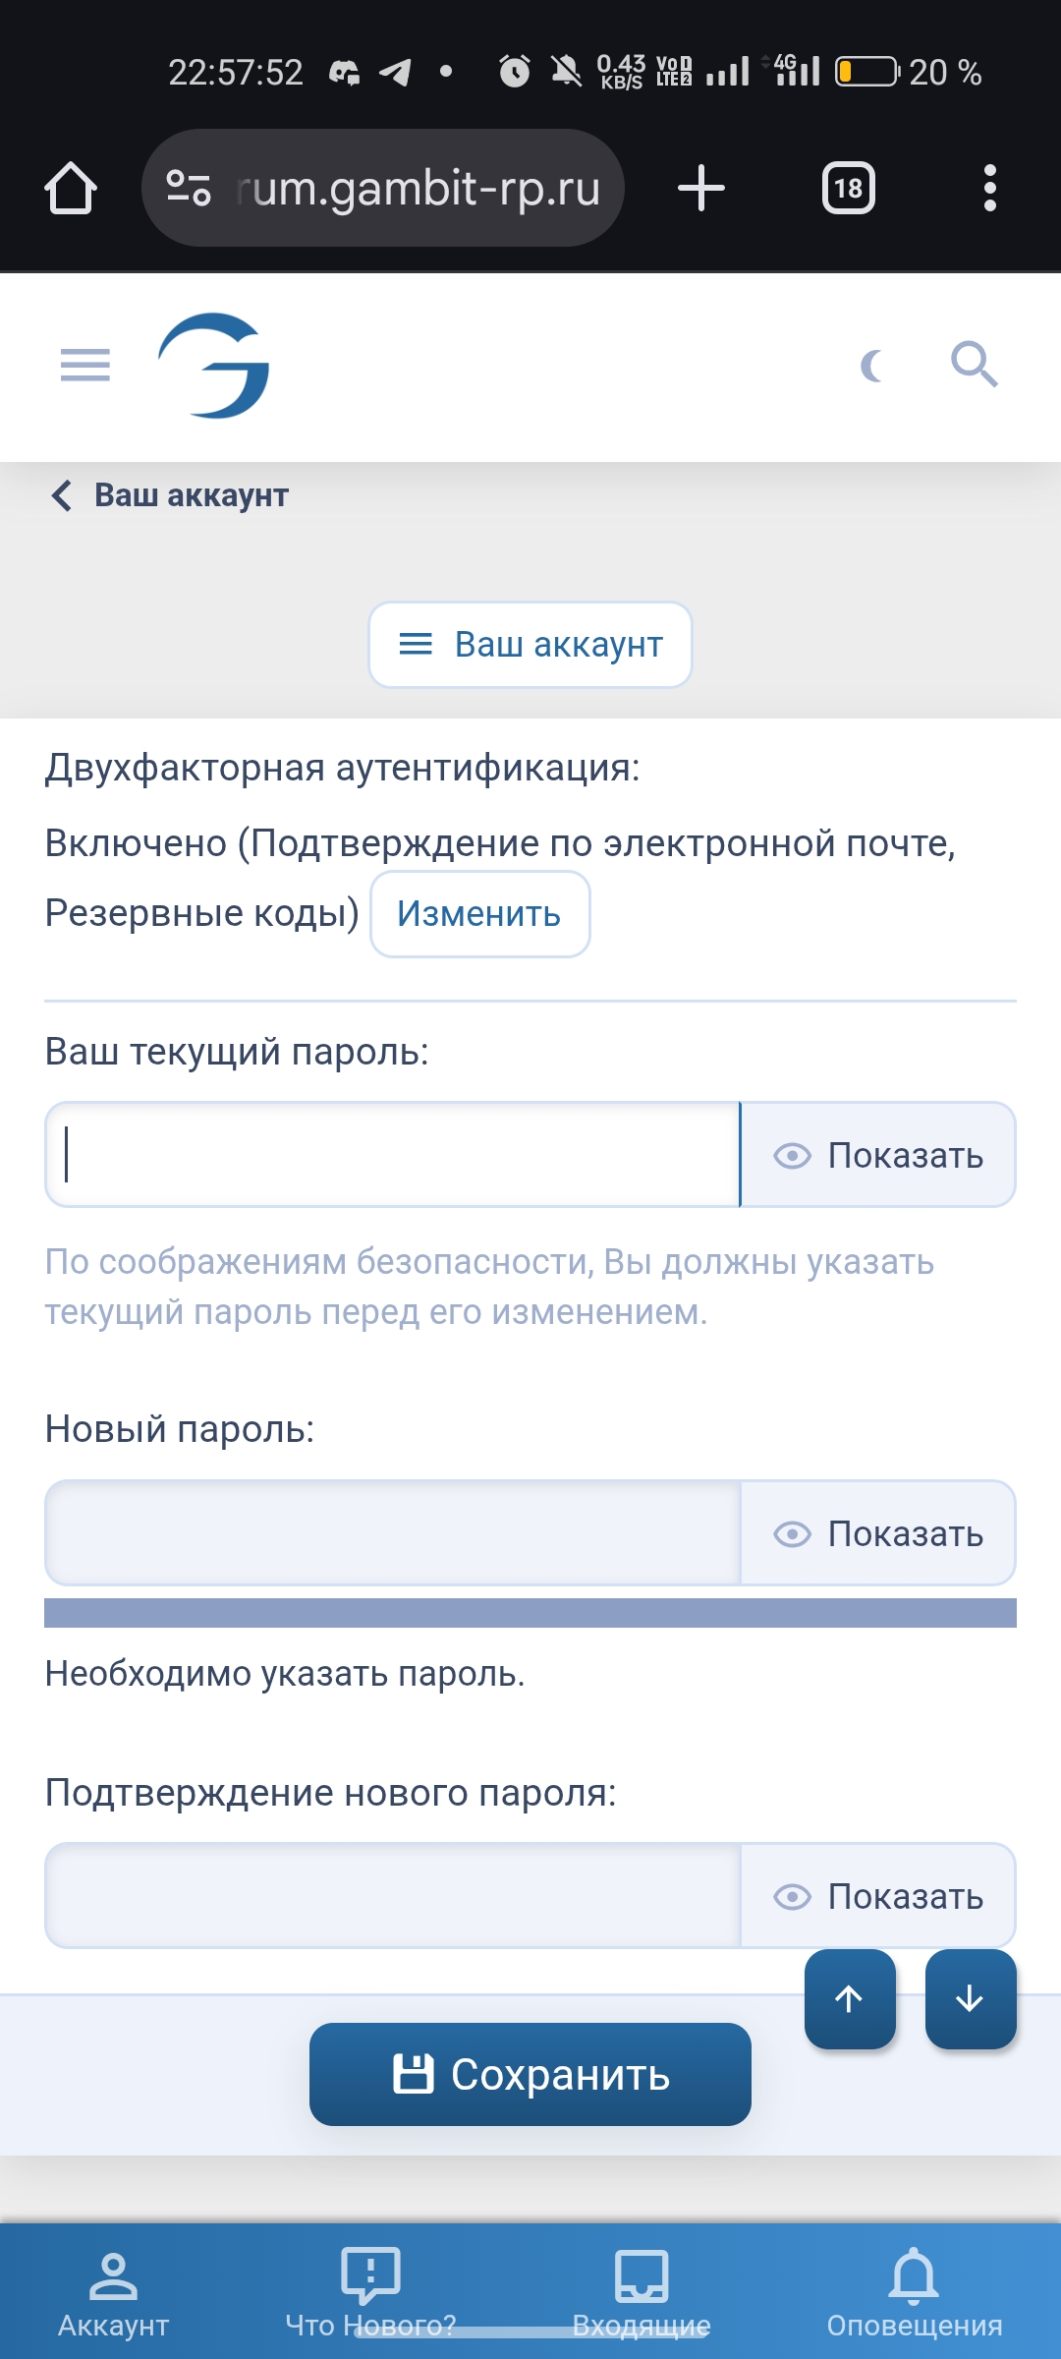Show the confirm password text

pos(878,1896)
